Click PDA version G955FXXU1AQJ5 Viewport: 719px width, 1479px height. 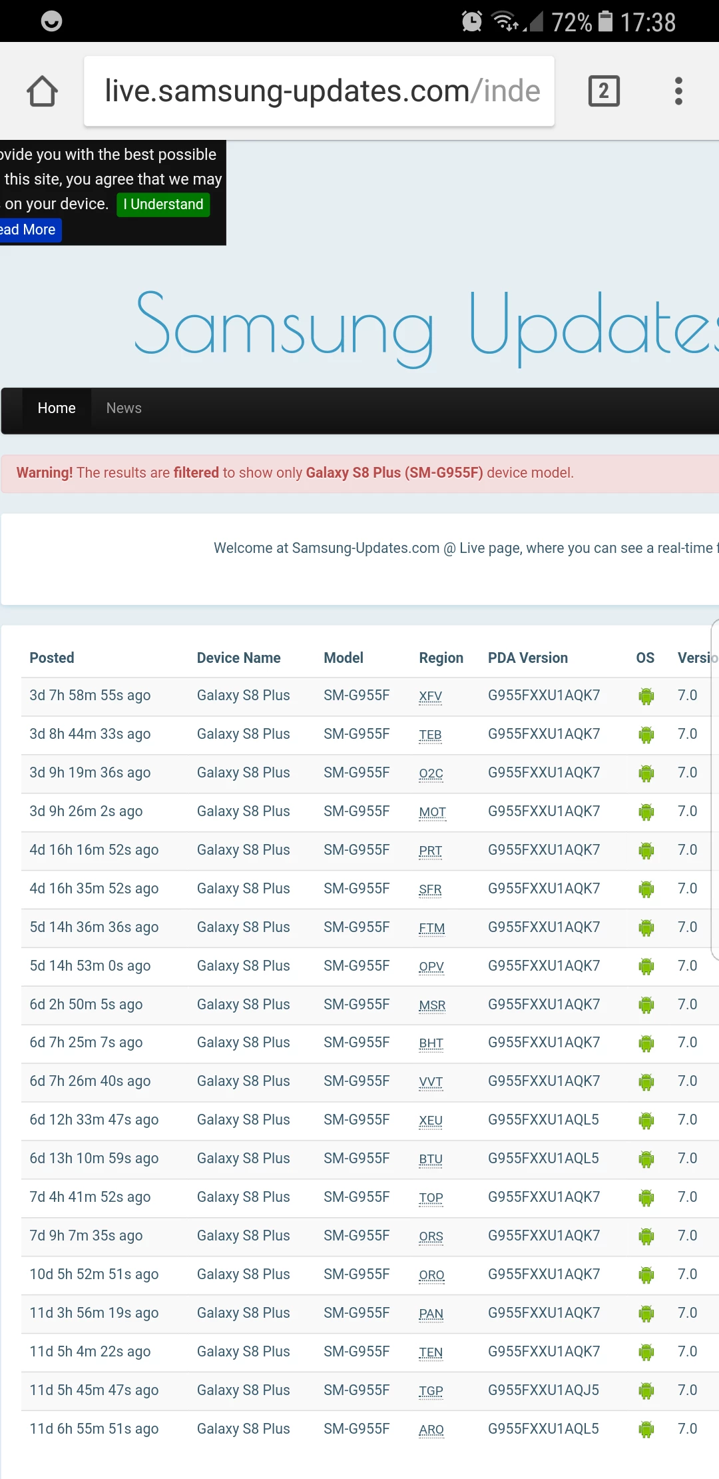pos(543,1390)
